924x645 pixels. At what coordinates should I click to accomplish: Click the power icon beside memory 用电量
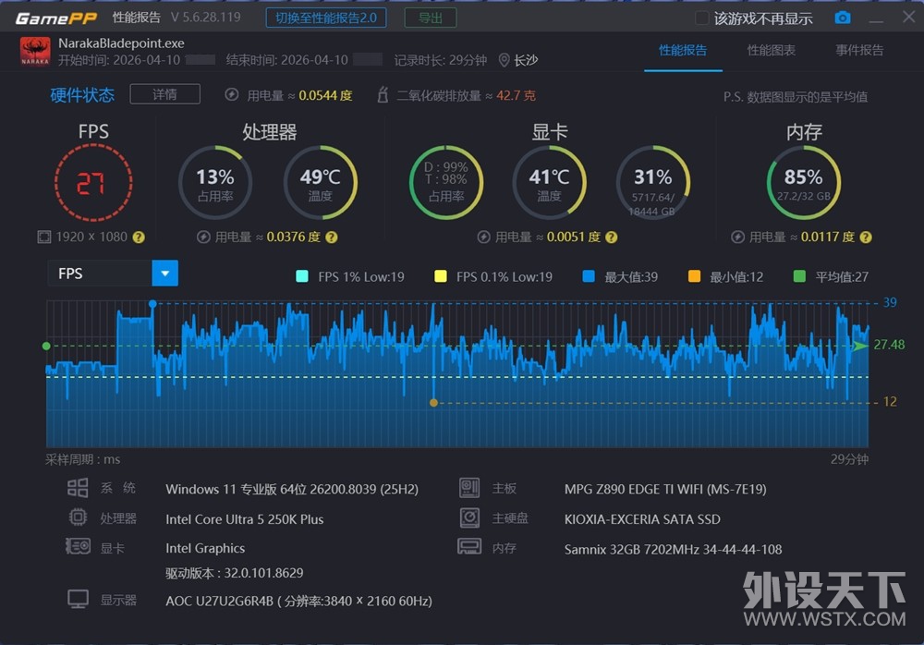(737, 237)
